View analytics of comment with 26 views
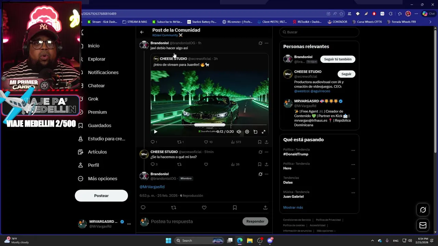 coord(235,164)
